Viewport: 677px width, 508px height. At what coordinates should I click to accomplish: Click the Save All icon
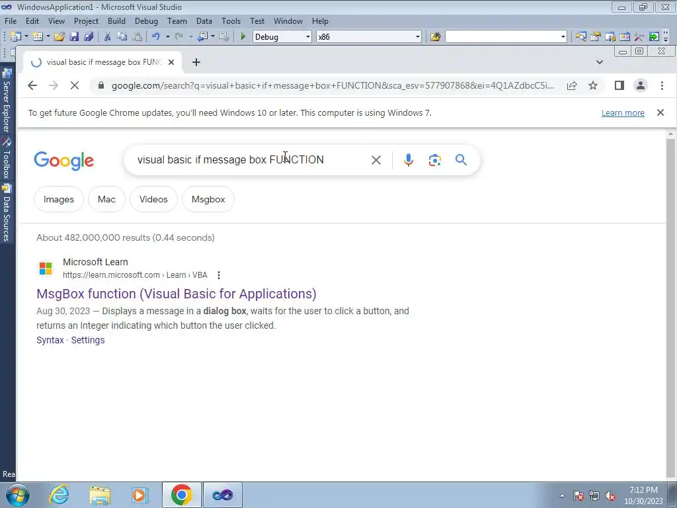click(x=89, y=37)
